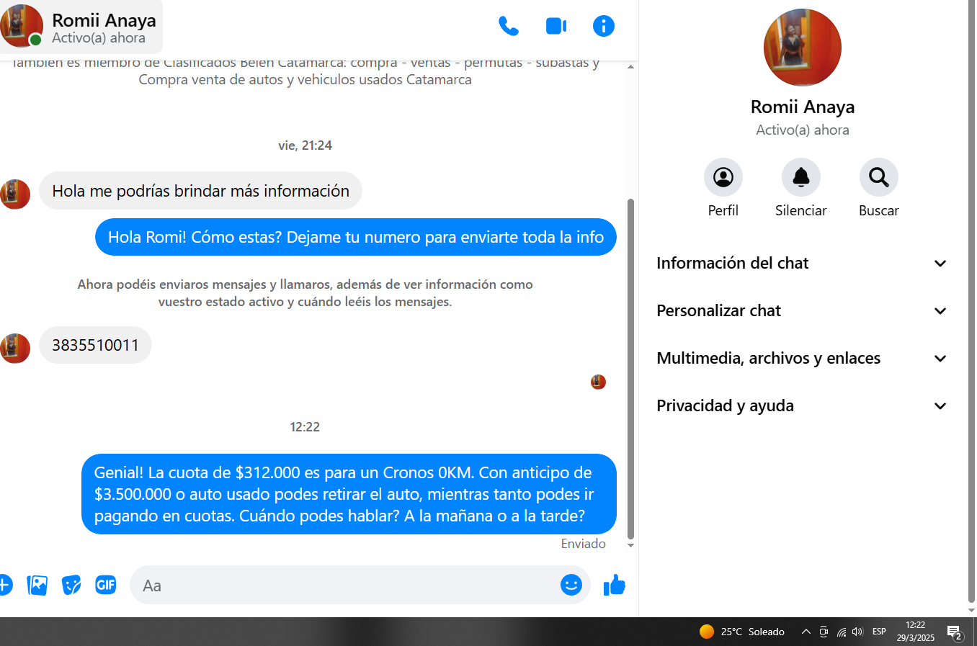Viewport: 977px width, 646px height.
Task: Send a thumbs-up like
Action: click(614, 586)
